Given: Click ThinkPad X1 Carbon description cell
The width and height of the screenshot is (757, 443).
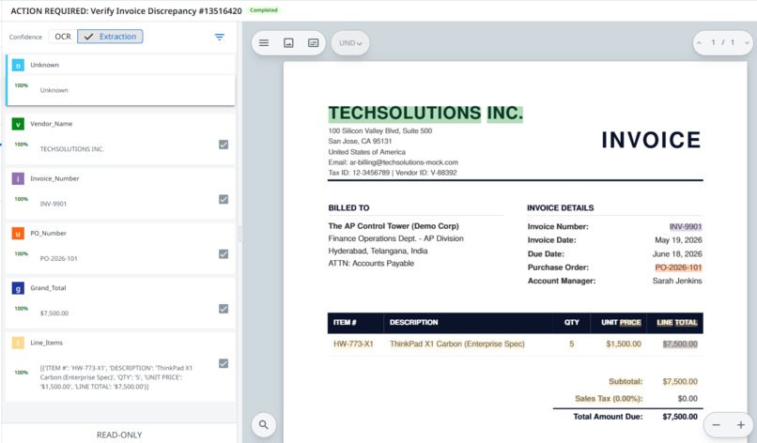Looking at the screenshot, I should point(456,344).
